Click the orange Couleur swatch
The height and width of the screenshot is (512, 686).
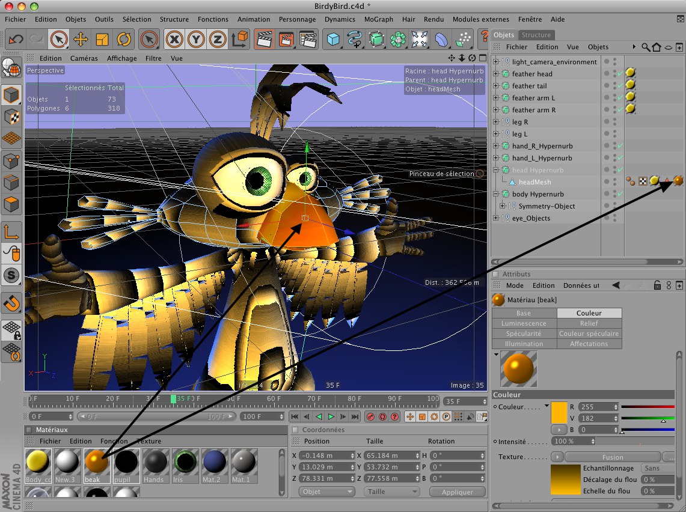pyautogui.click(x=559, y=412)
